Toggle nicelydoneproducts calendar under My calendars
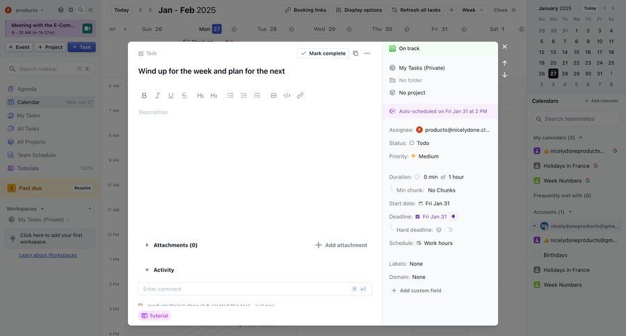The image size is (626, 336). click(537, 151)
